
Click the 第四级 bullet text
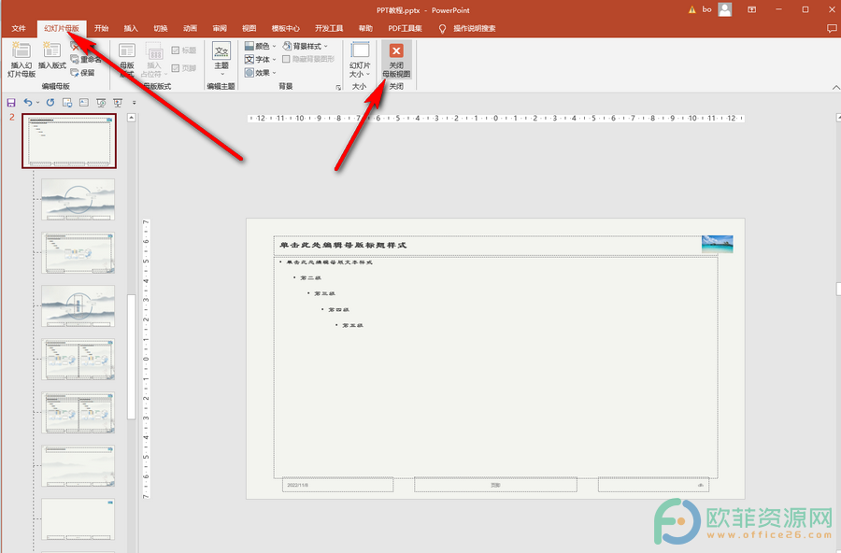pos(338,309)
